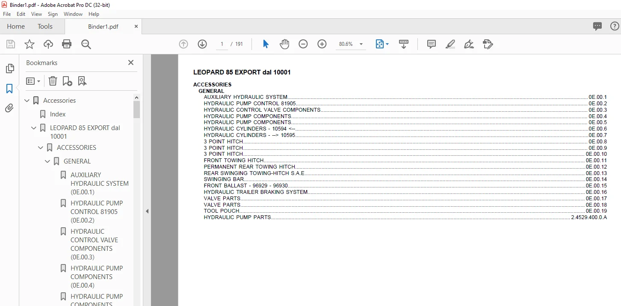Open the Edit menu
Viewport: 621px width, 306px height.
pos(21,14)
